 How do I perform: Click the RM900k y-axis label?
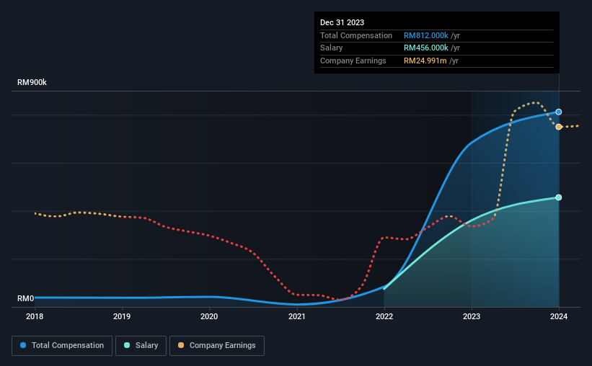32,82
